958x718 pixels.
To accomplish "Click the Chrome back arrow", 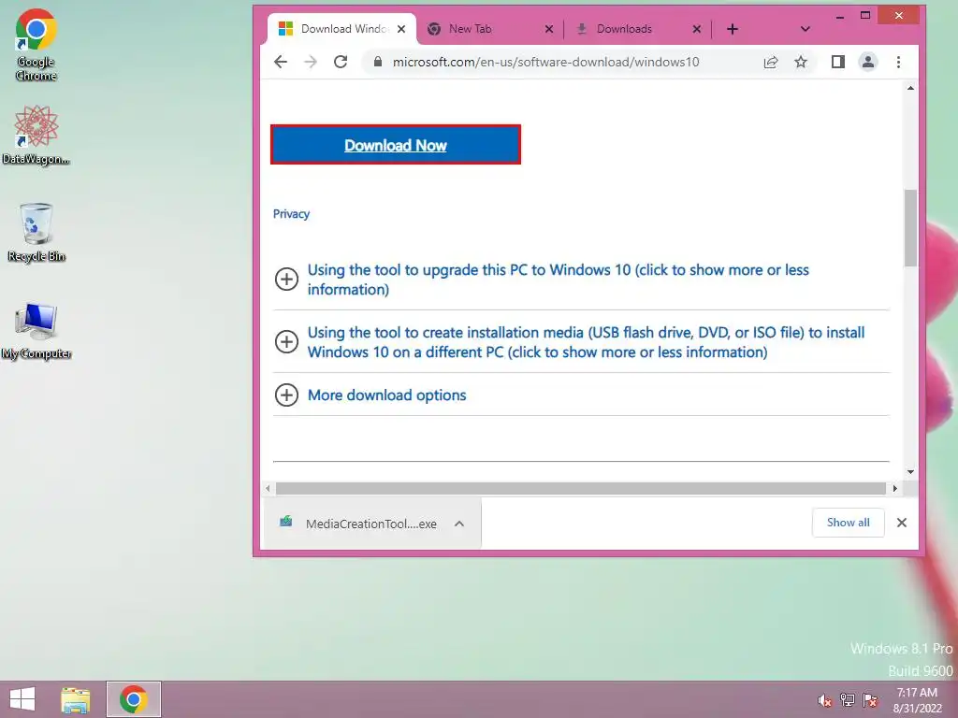I will pyautogui.click(x=281, y=62).
